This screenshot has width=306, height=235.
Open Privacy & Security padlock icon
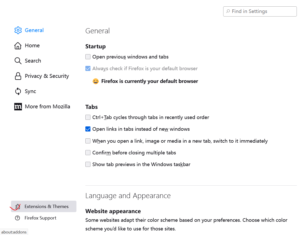[18, 76]
